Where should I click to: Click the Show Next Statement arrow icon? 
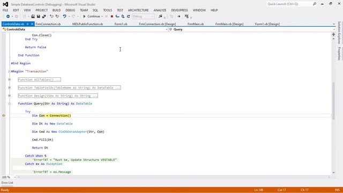pos(178,17)
